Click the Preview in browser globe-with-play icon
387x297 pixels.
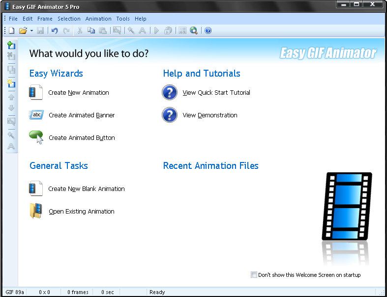168,30
